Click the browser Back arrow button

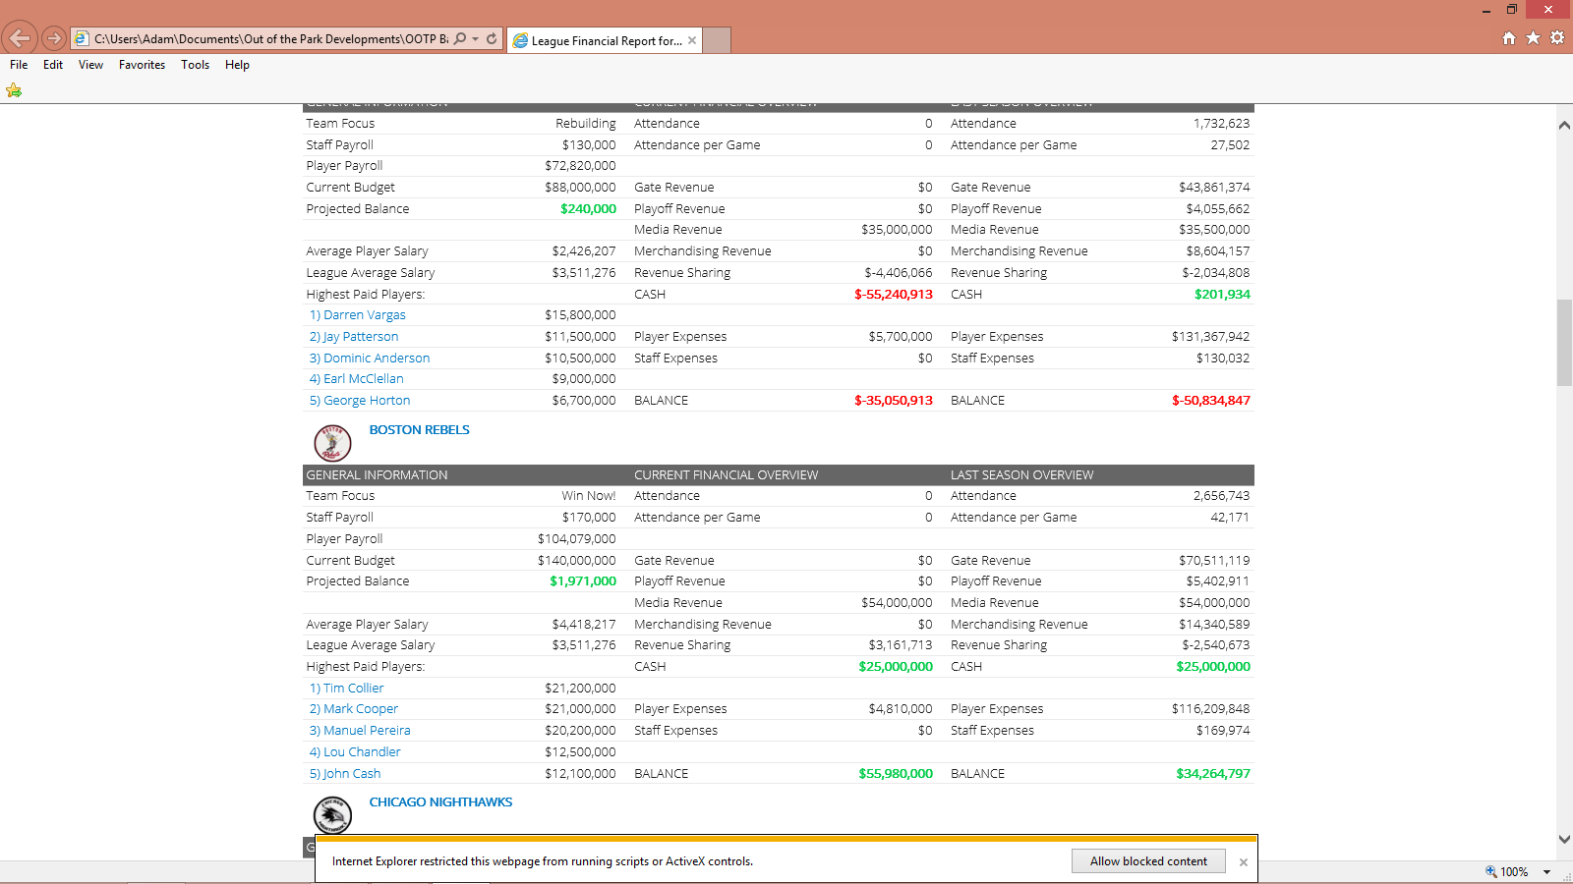tap(20, 38)
